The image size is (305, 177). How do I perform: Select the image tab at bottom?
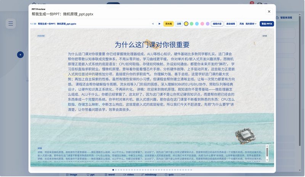point(72,175)
